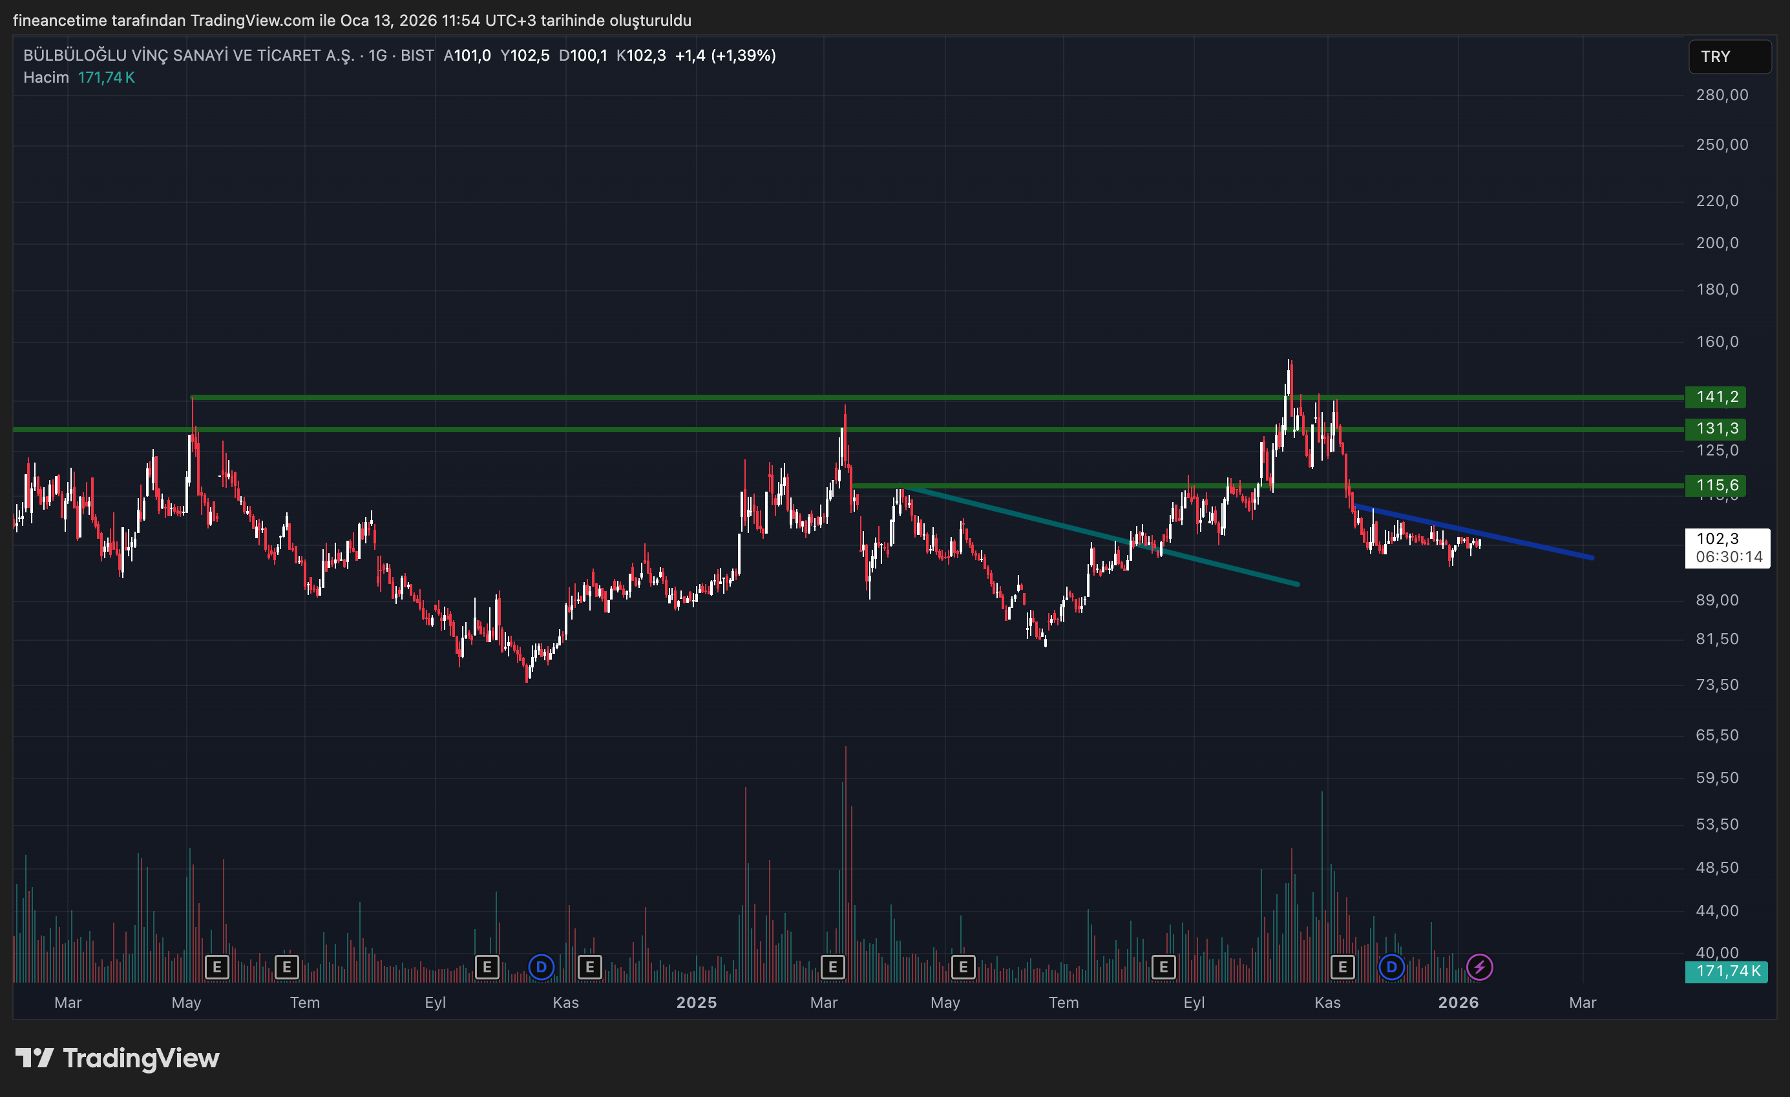
Task: Select the Hacim volume indicator label
Action: pyautogui.click(x=46, y=77)
